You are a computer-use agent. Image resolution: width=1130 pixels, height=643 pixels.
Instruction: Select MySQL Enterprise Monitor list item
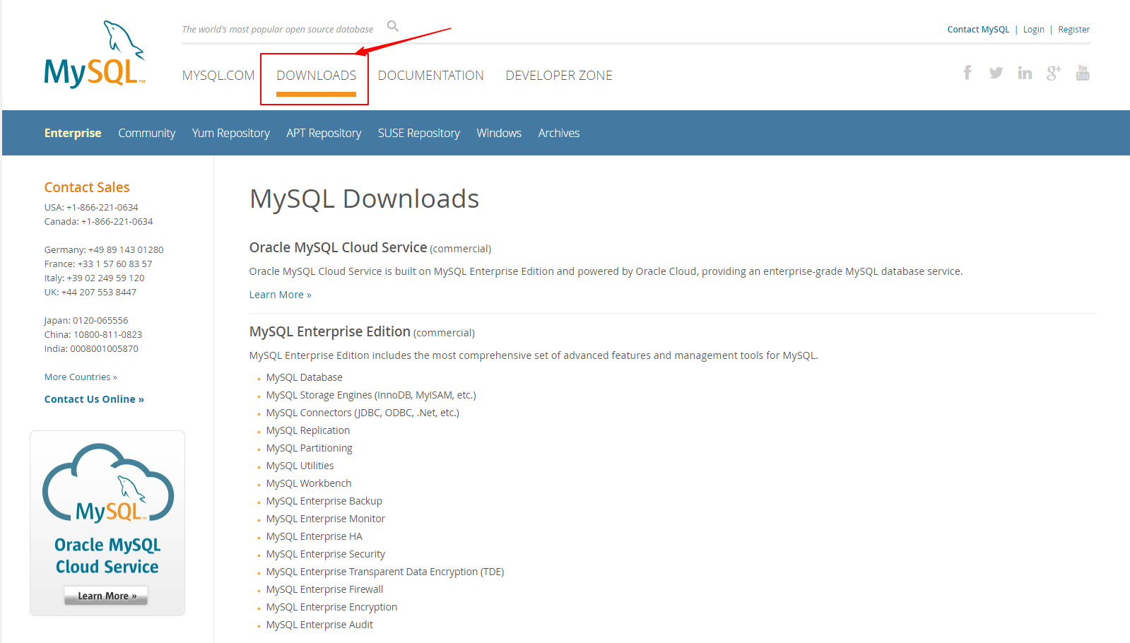(x=326, y=519)
